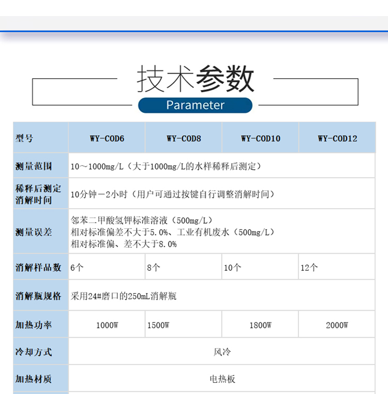Screen dimensions: 388x394
Task: Click the 电热板 heating material value
Action: point(222,379)
